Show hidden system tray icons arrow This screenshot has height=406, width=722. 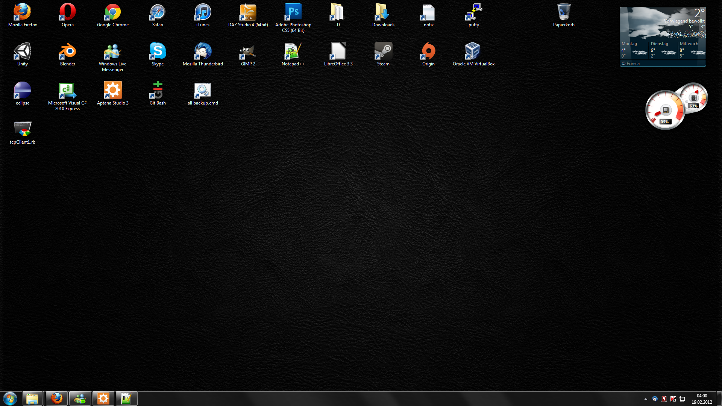point(646,399)
